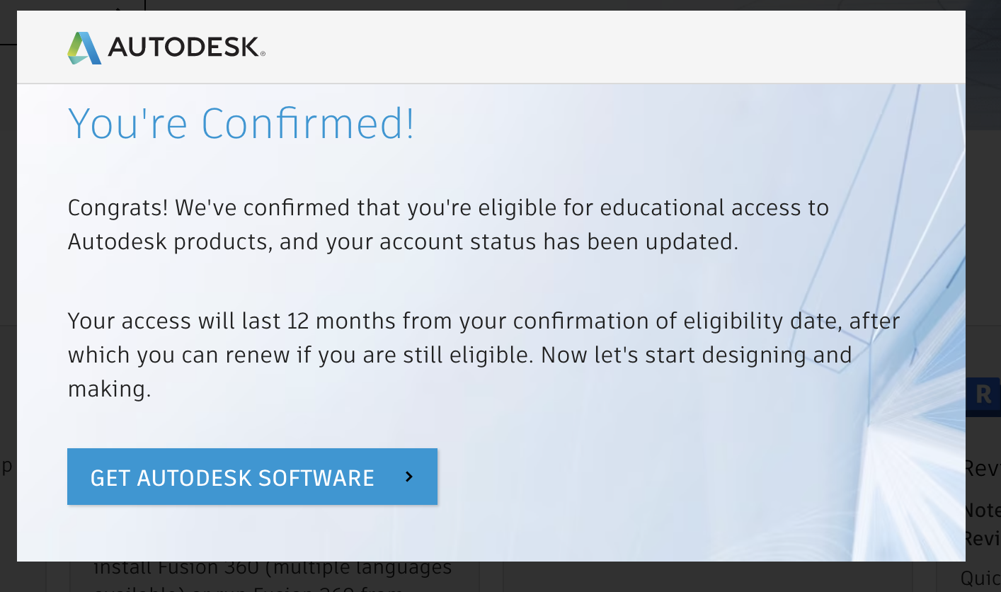Click the registered trademark symbol after AUTODESK
This screenshot has width=1001, height=592.
(x=263, y=54)
